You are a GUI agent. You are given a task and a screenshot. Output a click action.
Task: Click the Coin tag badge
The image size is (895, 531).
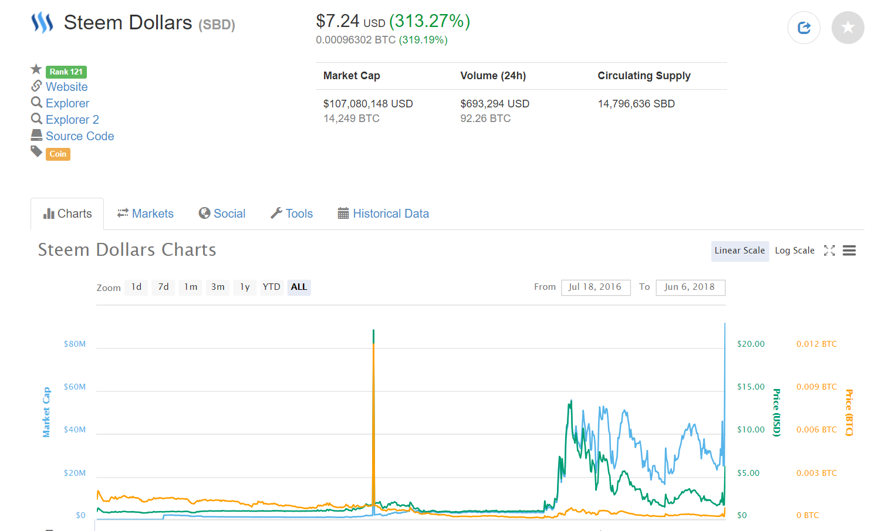pyautogui.click(x=58, y=154)
